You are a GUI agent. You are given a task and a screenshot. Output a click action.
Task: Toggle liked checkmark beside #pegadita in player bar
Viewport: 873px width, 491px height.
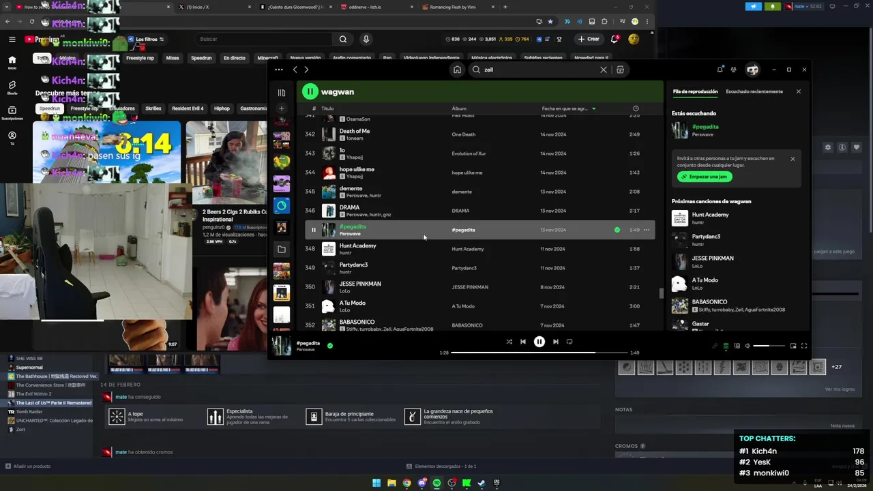330,346
